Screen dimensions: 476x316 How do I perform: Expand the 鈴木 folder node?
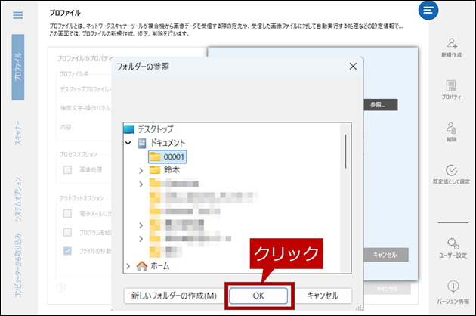pos(141,171)
